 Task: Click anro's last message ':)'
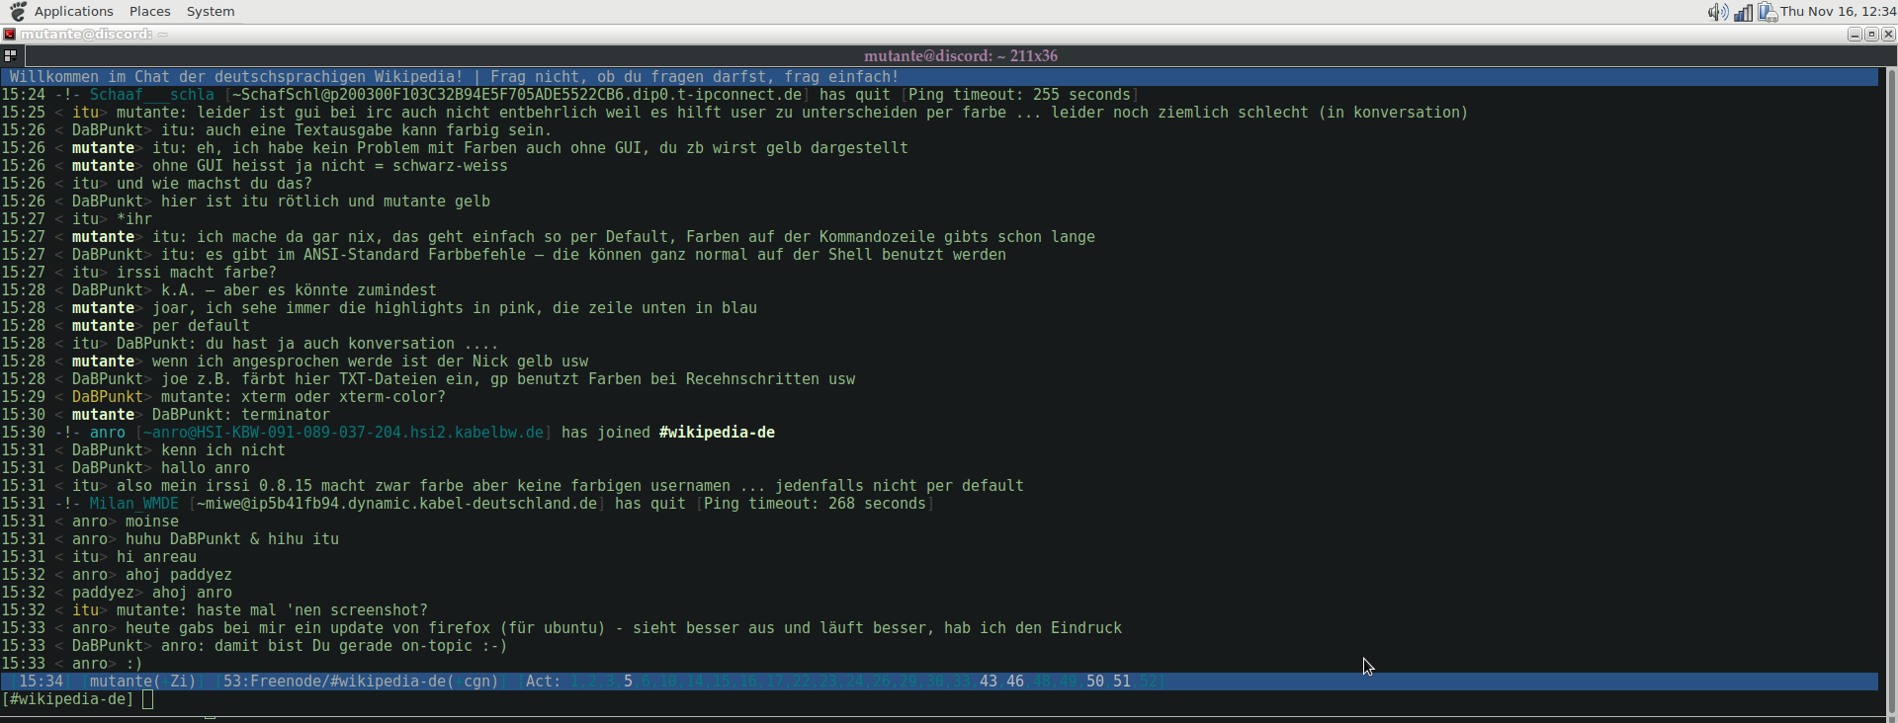point(134,664)
